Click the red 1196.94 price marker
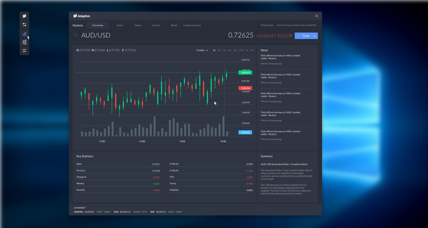Screen dimensions: 428x228 (x=245, y=88)
